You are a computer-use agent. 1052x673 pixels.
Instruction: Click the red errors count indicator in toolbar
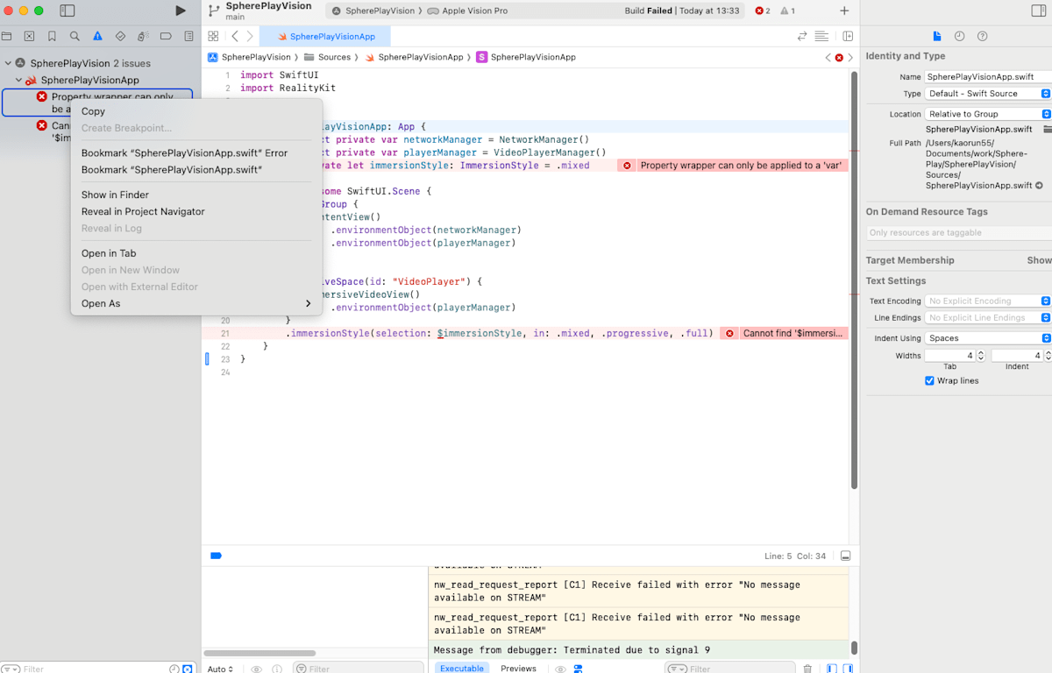763,11
